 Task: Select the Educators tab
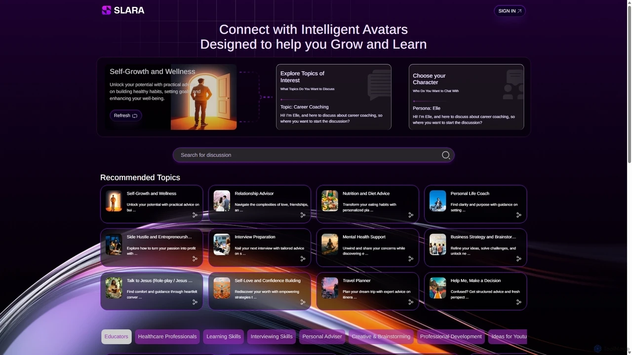(117, 337)
